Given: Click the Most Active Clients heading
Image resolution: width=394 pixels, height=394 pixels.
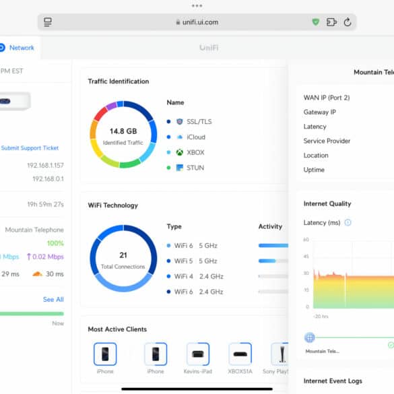Looking at the screenshot, I should [117, 329].
